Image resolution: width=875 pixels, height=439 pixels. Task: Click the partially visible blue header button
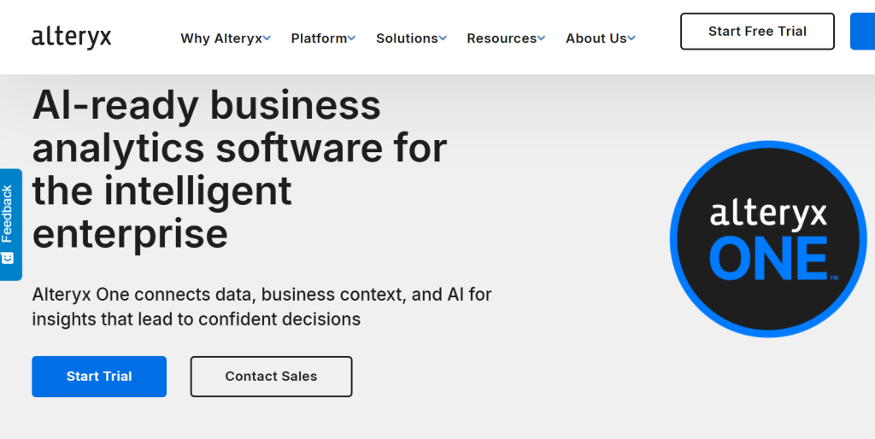pos(862,32)
